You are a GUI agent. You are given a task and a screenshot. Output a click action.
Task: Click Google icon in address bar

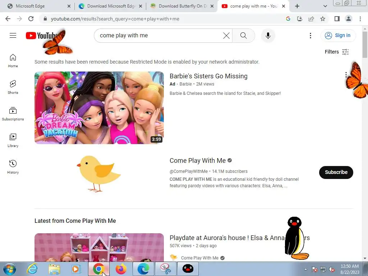[288, 19]
